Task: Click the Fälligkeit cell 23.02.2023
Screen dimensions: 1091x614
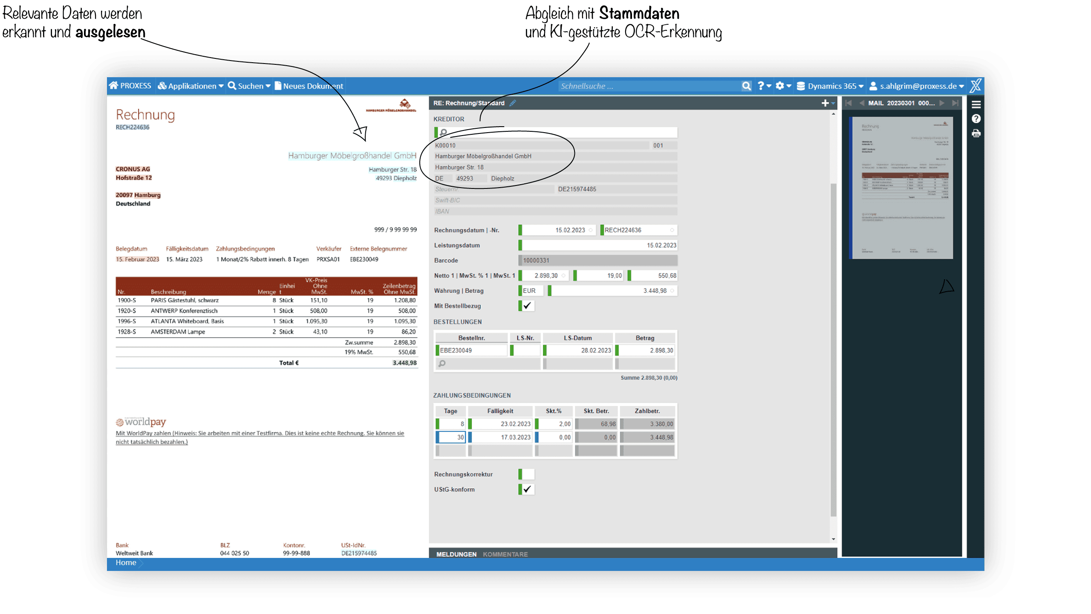Action: pyautogui.click(x=500, y=424)
